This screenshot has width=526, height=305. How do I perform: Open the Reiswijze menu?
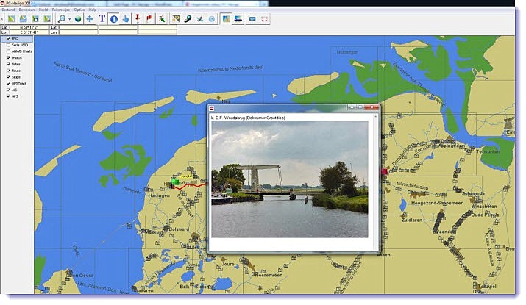(x=61, y=10)
